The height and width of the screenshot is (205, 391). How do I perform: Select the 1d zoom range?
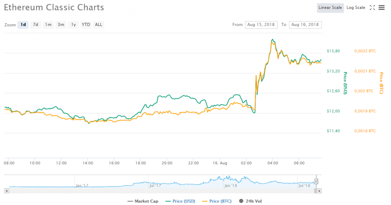click(23, 25)
